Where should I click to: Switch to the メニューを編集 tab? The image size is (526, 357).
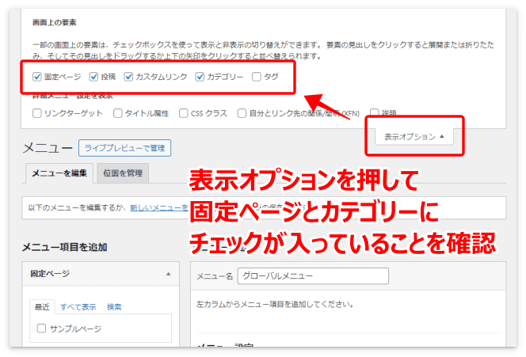point(59,173)
